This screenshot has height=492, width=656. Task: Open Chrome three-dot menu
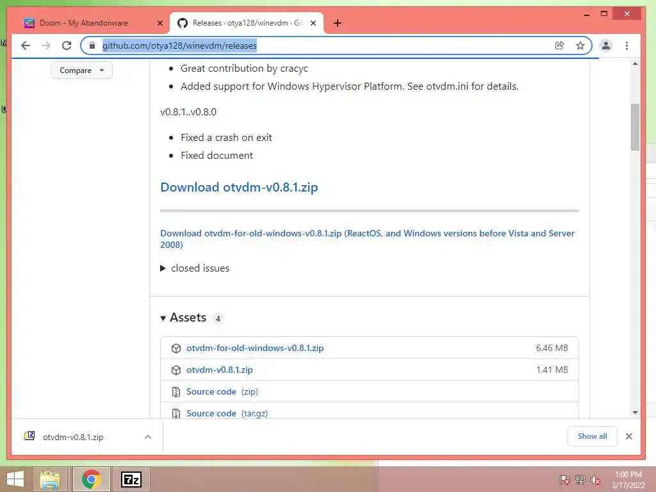click(627, 45)
